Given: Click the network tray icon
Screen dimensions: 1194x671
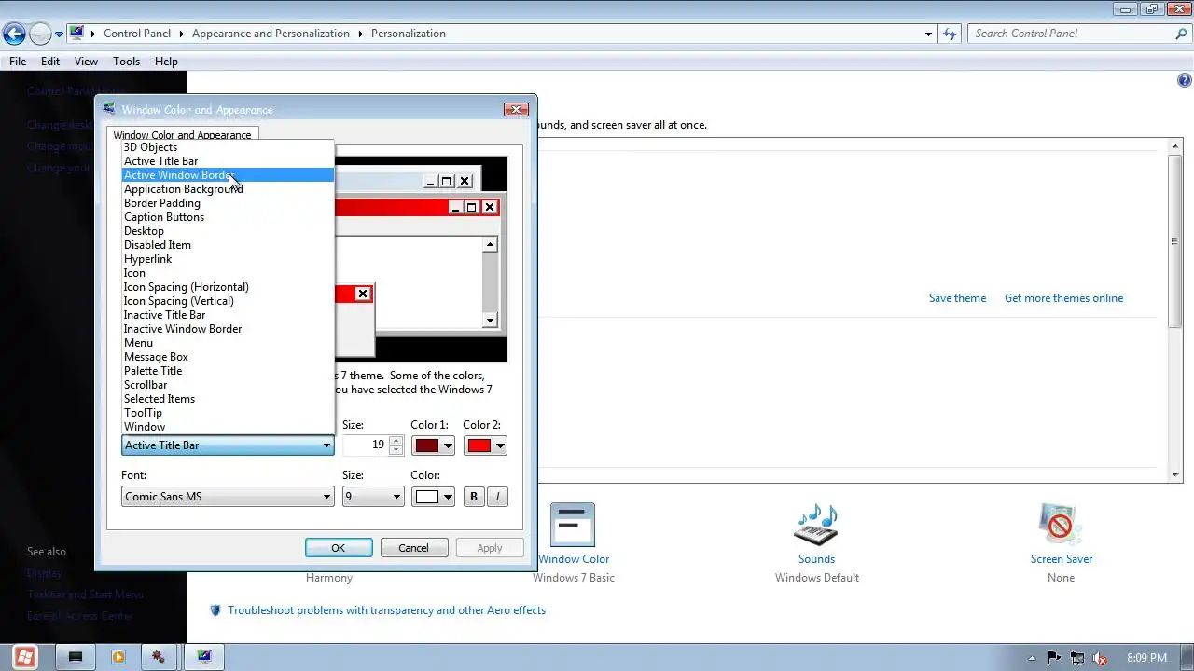Looking at the screenshot, I should [1077, 658].
